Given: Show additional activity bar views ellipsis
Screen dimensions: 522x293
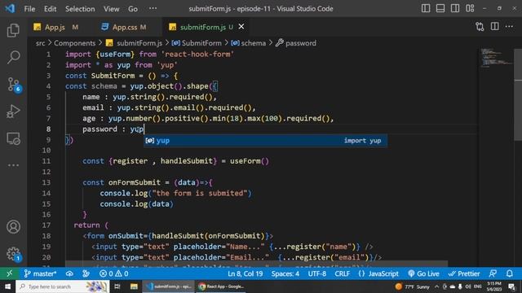Looking at the screenshot, I should point(13,165).
